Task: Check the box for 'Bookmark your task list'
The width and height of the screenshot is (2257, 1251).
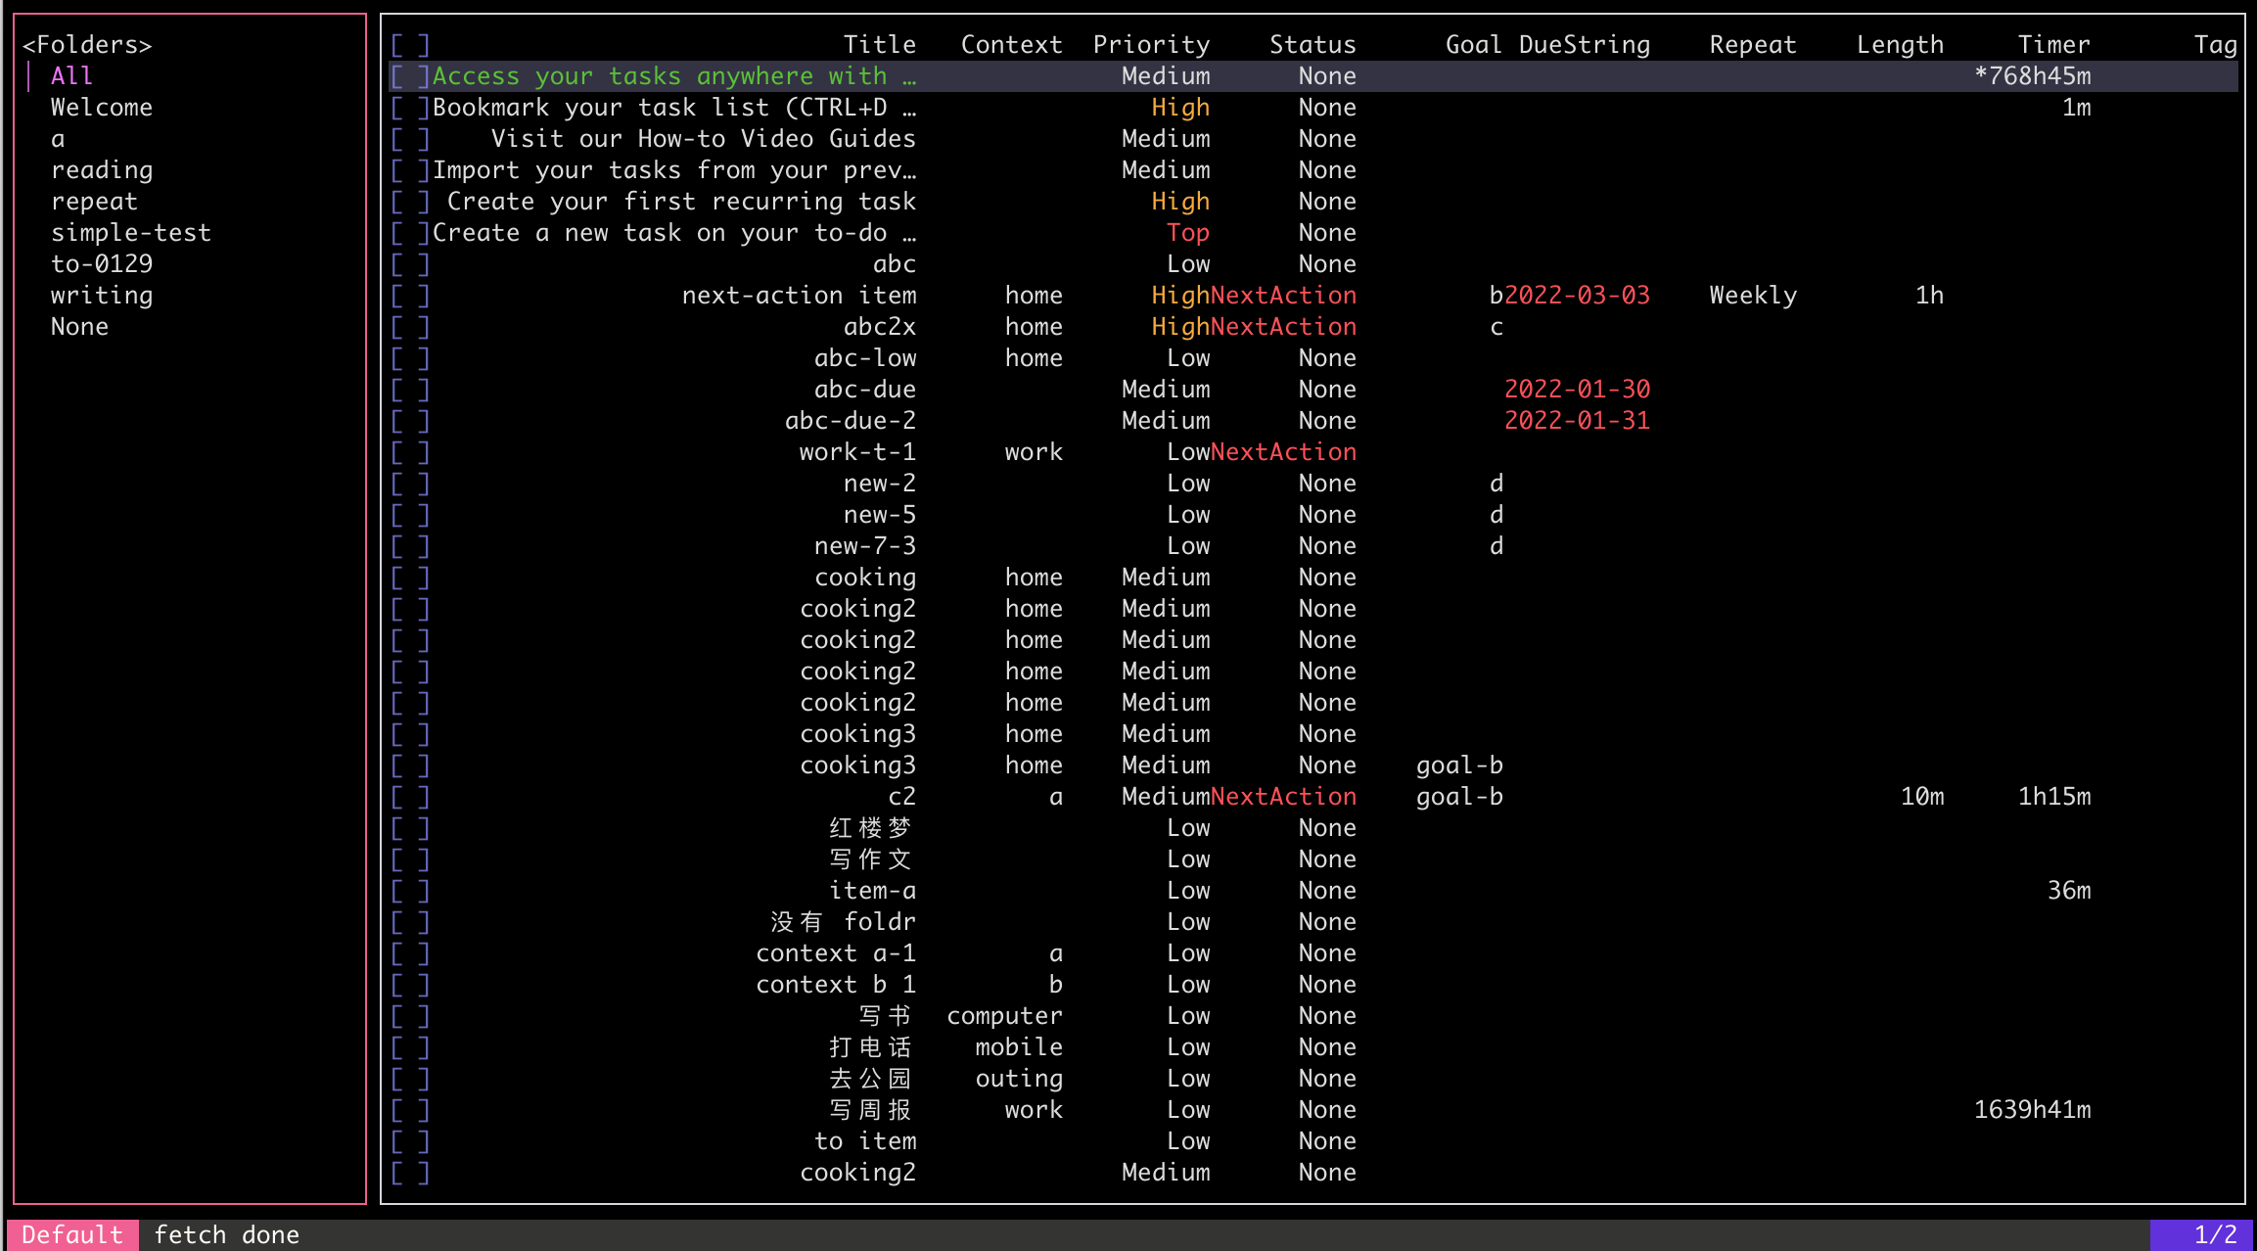Action: click(410, 108)
